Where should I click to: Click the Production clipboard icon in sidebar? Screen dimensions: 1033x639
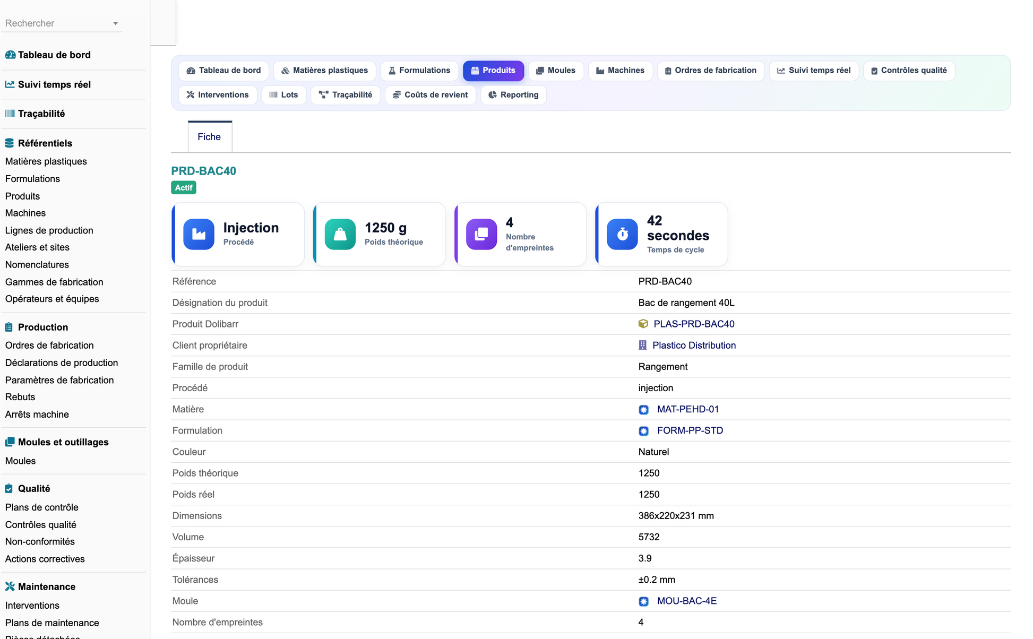click(x=9, y=327)
